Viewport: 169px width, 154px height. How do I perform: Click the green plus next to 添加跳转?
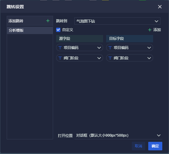pyautogui.click(x=48, y=21)
